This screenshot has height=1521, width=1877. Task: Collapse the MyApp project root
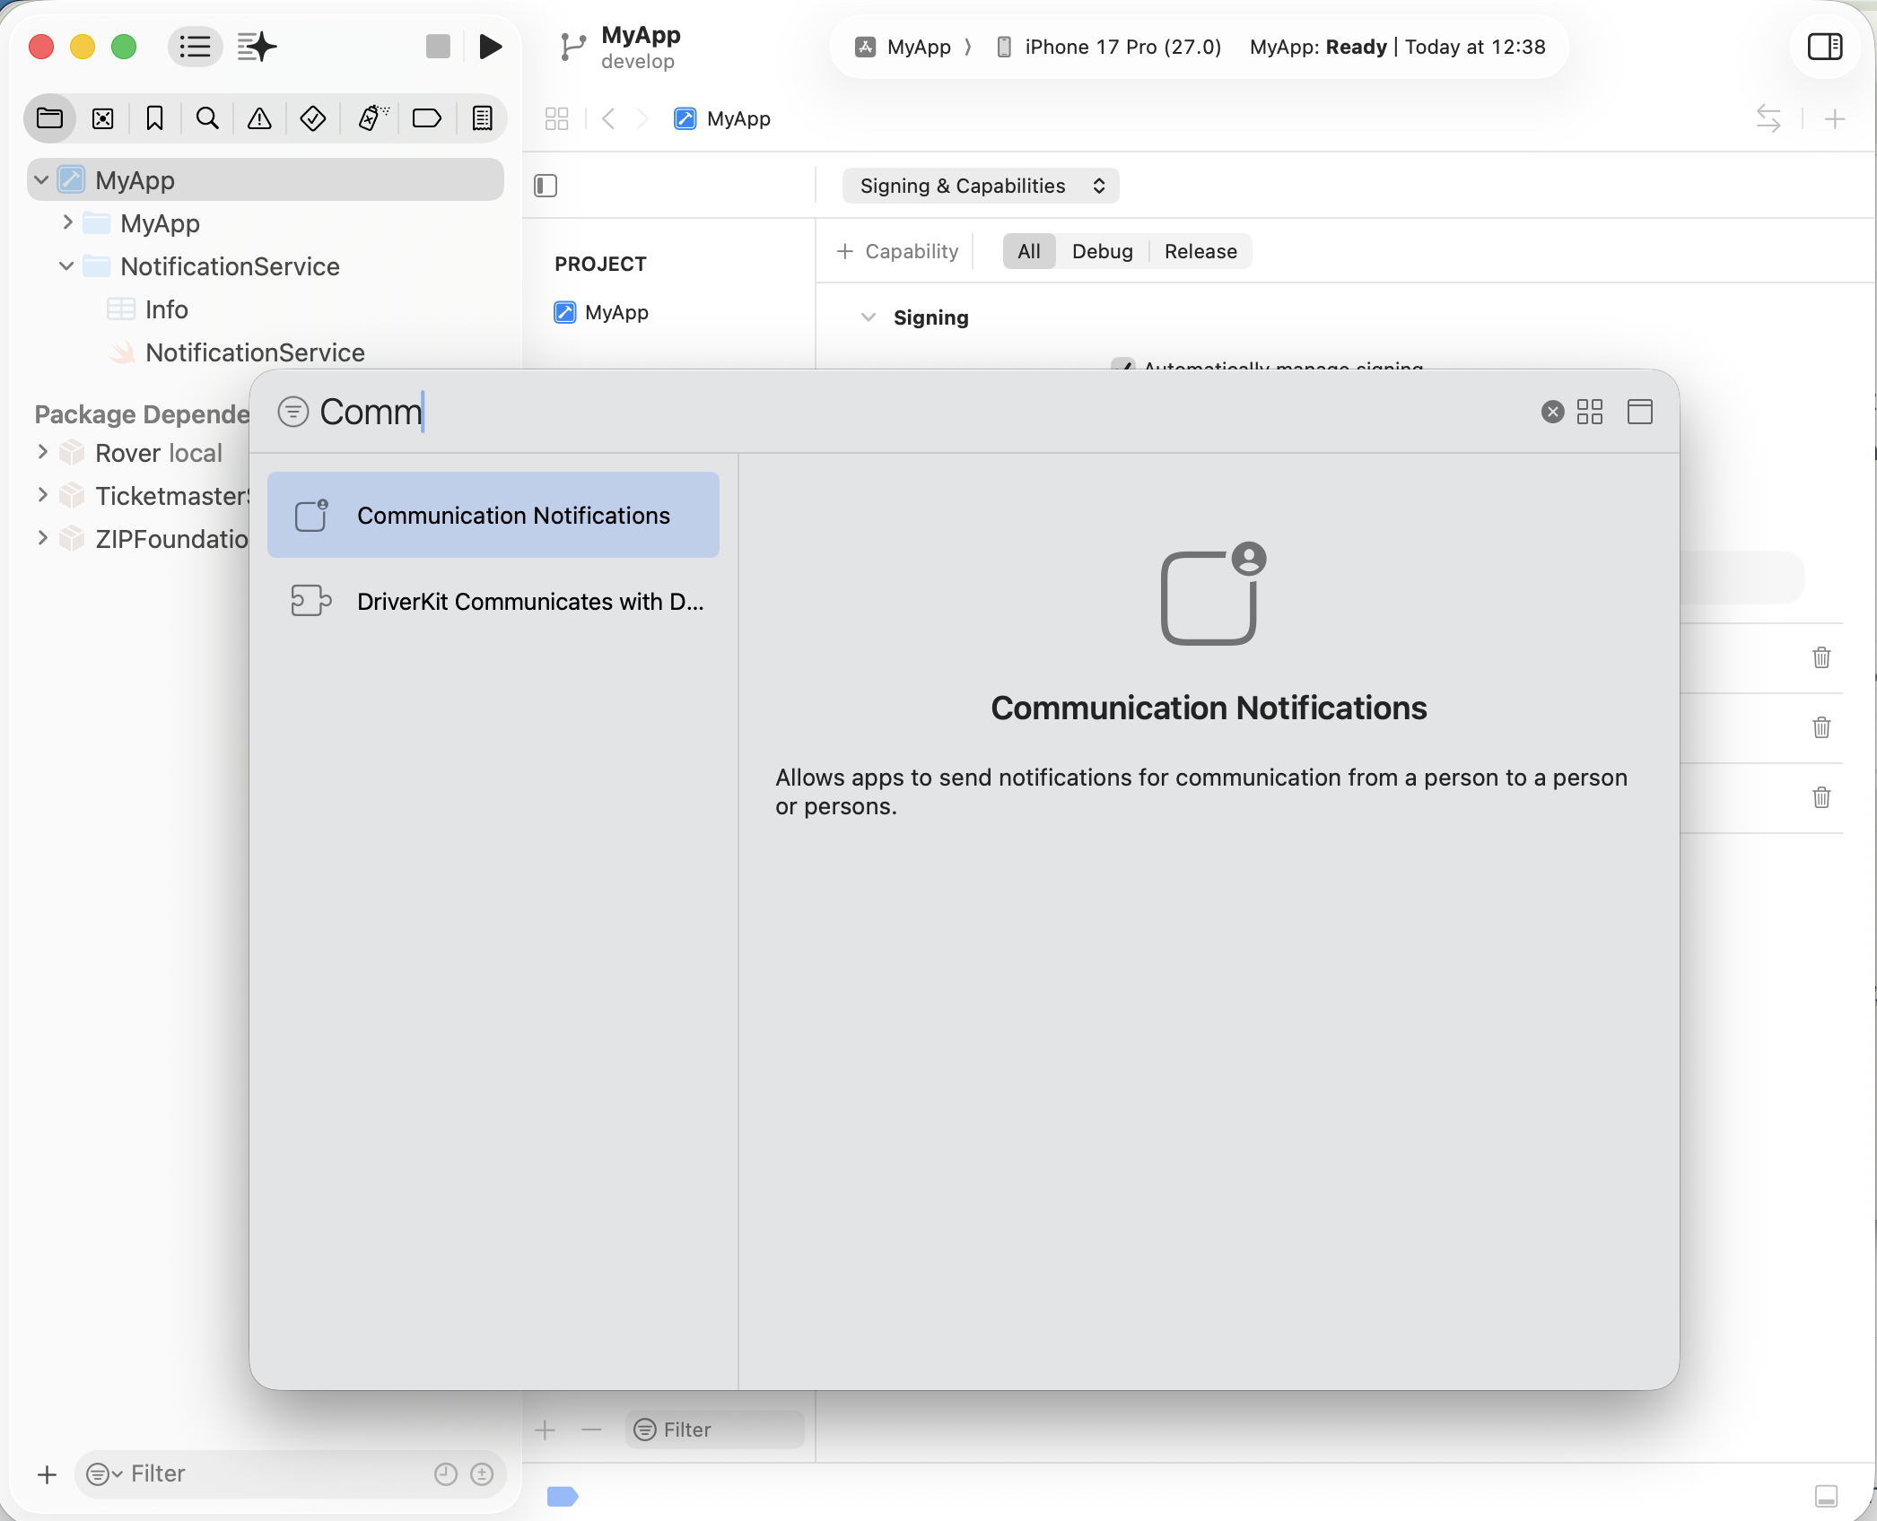click(41, 180)
